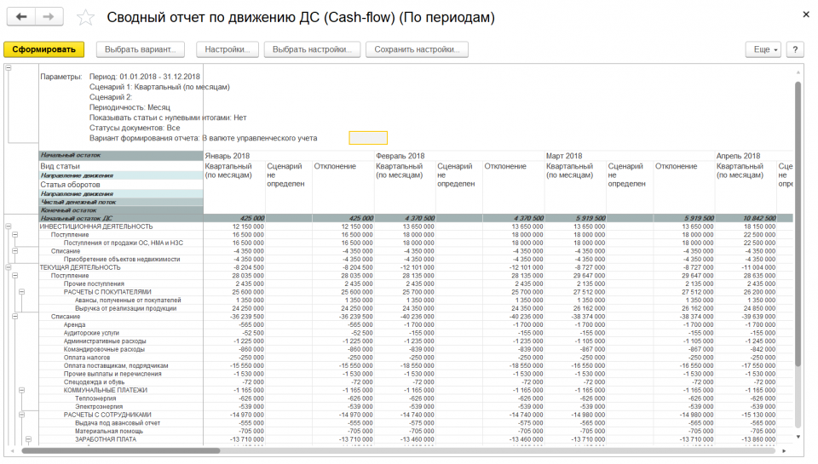Select the Статья оборотов header cell

point(70,185)
